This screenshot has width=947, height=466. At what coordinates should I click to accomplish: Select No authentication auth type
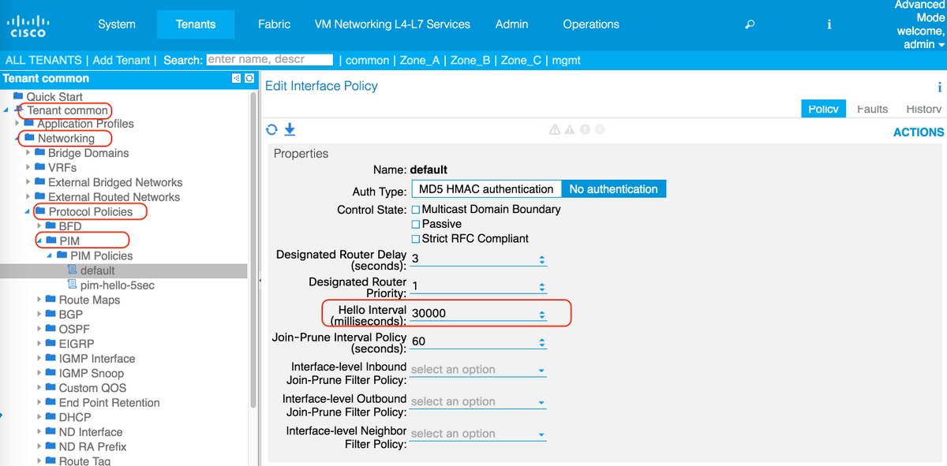click(x=613, y=189)
